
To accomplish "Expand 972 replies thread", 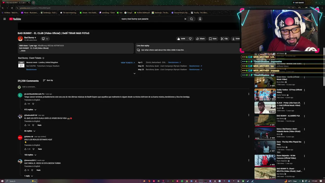I will coord(30,110).
